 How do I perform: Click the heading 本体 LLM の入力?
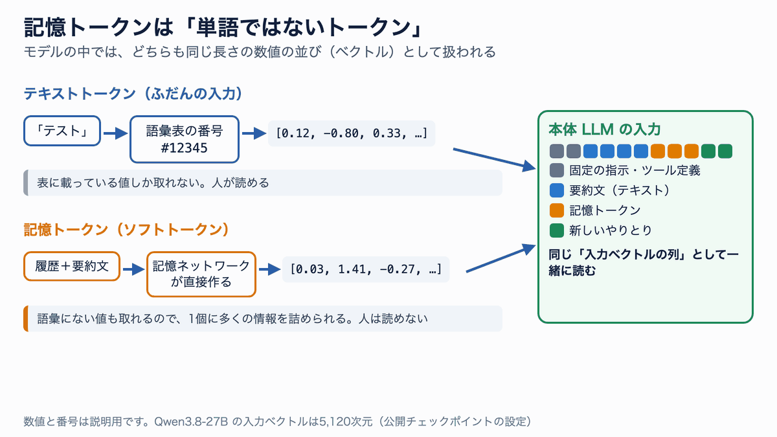[604, 129]
